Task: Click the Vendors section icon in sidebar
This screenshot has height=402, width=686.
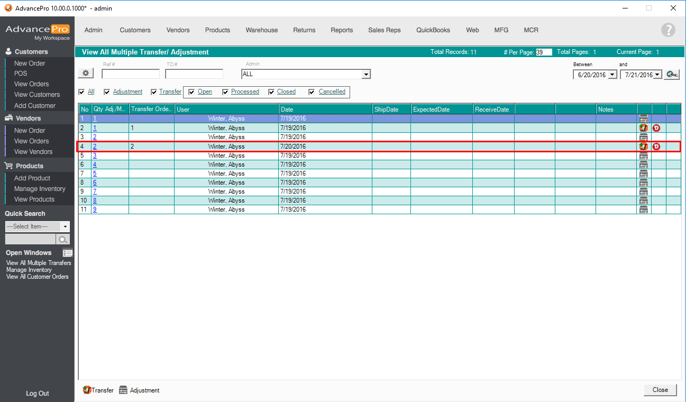Action: 8,118
